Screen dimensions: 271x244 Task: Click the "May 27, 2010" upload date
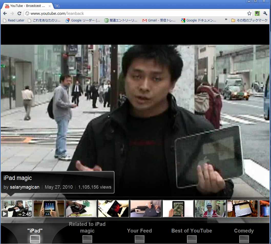[59, 187]
